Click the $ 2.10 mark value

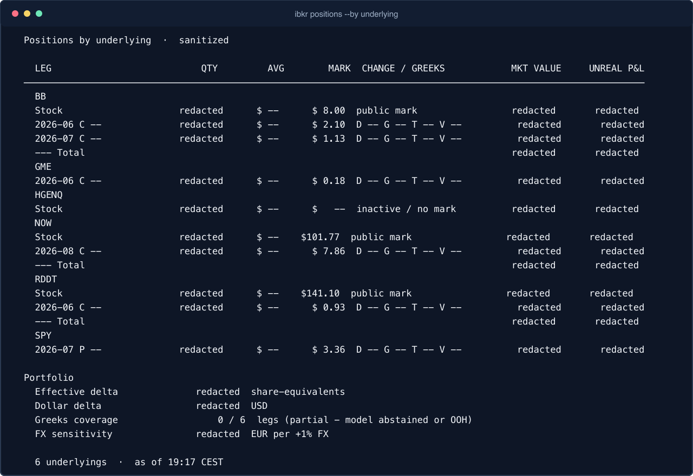point(329,124)
